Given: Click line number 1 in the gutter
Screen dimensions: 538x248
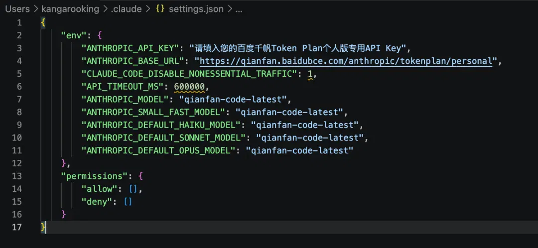Looking at the screenshot, I should coord(19,22).
